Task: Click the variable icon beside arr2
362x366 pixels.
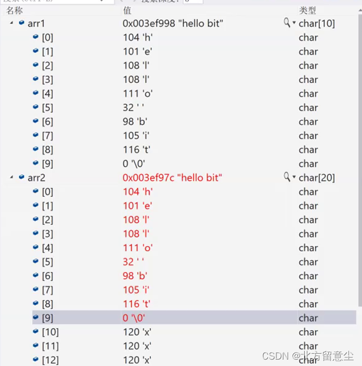Action: [x=21, y=177]
